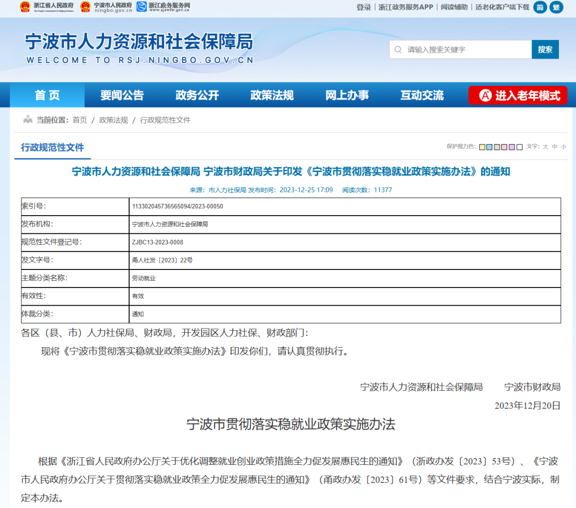The height and width of the screenshot is (508, 576).
Task: Select the yellow eye-protection color swatch
Action: pos(482,147)
